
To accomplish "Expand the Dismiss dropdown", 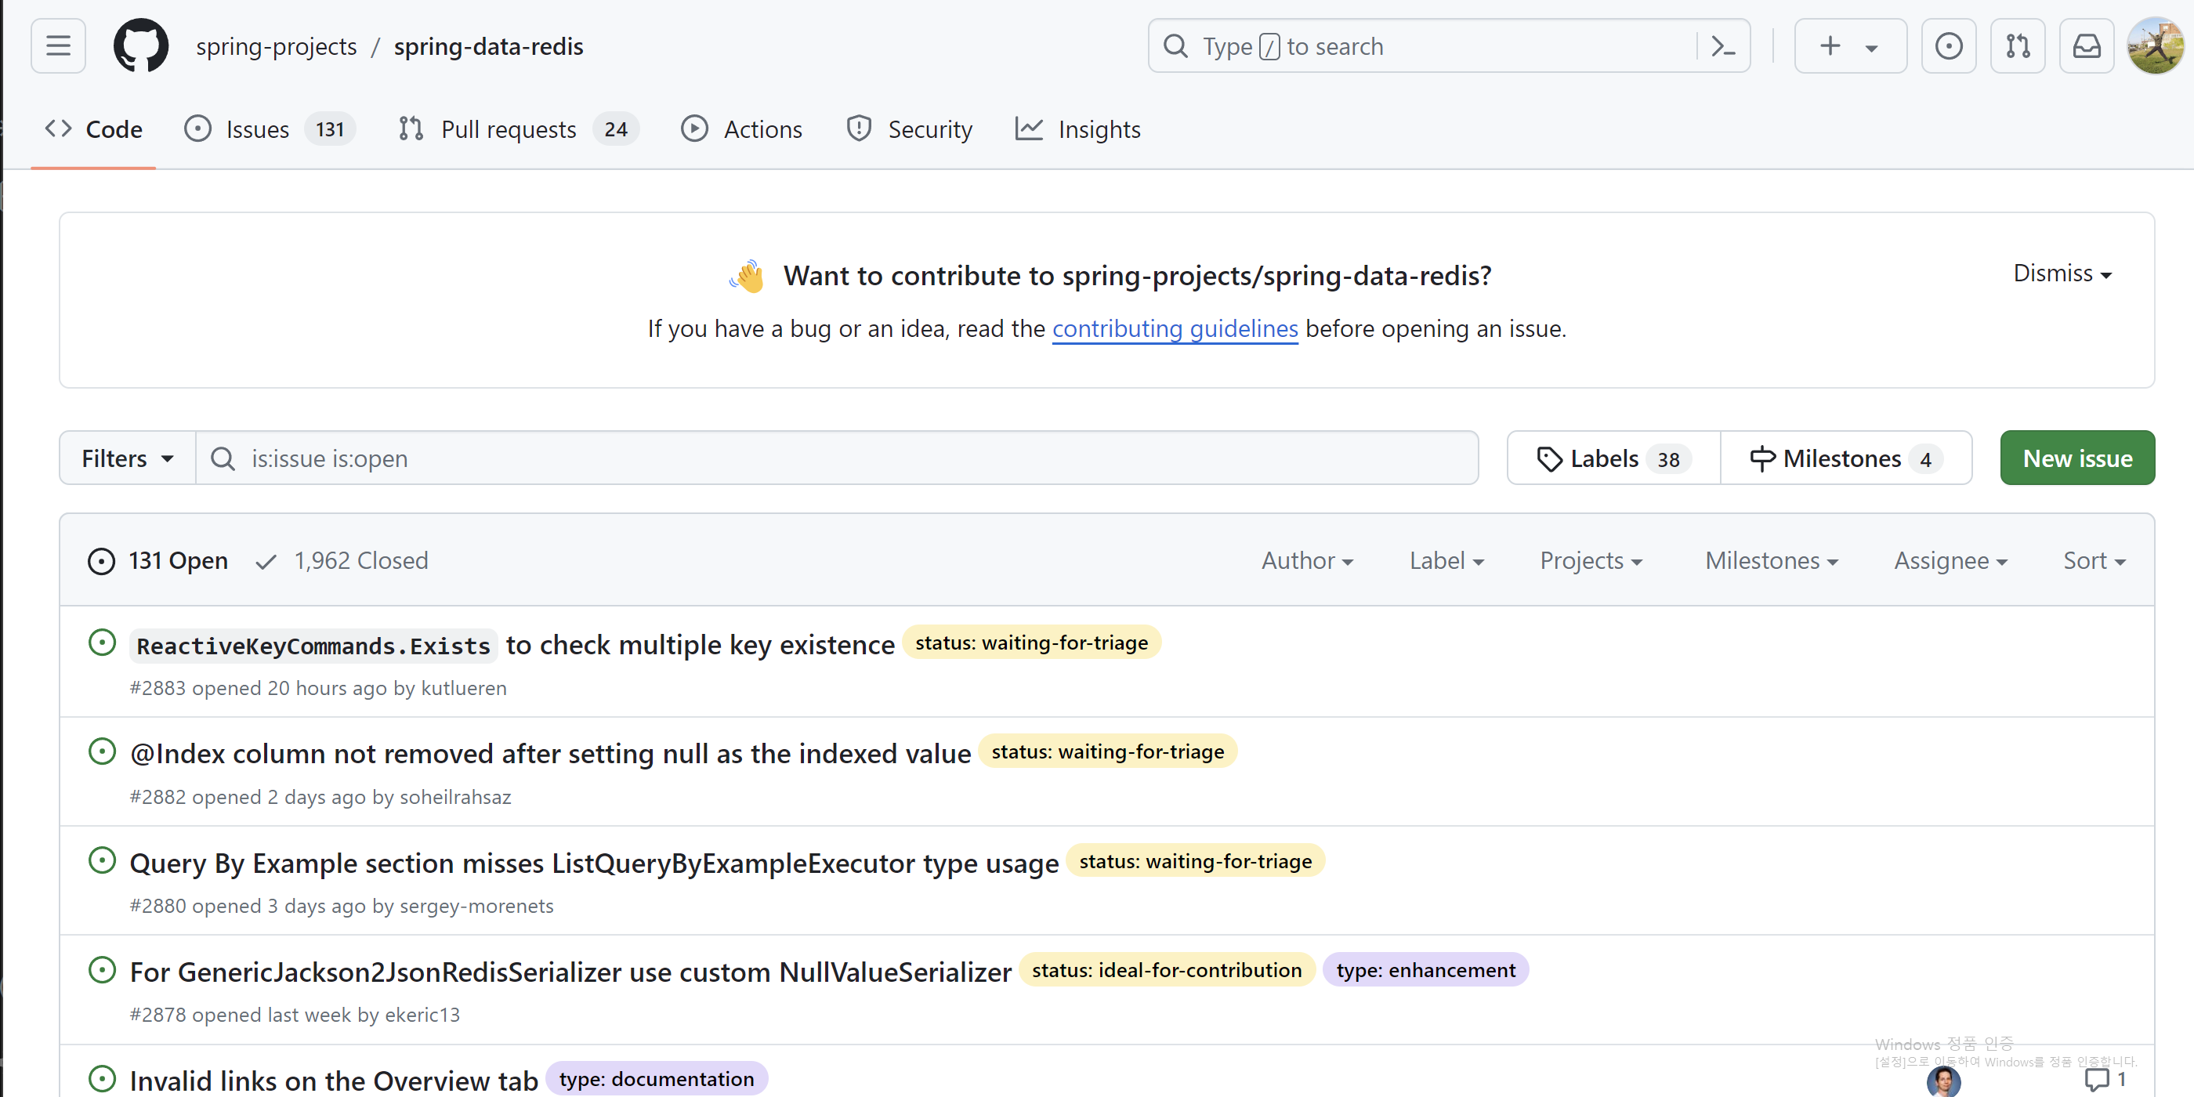I will [2062, 273].
